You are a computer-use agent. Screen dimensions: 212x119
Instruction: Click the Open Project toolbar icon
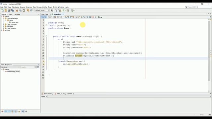pyautogui.click(x=9, y=10)
